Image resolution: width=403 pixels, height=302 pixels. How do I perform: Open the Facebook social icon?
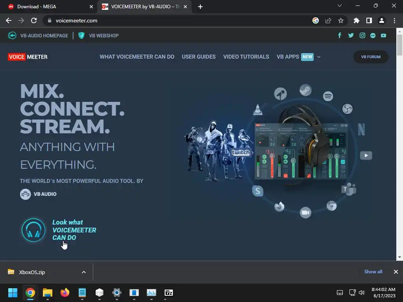(340, 35)
